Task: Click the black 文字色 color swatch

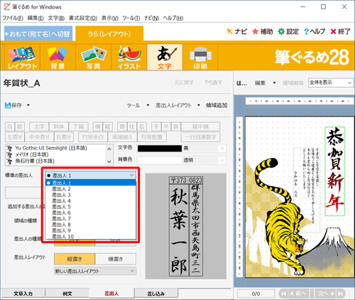Action: (x=160, y=149)
